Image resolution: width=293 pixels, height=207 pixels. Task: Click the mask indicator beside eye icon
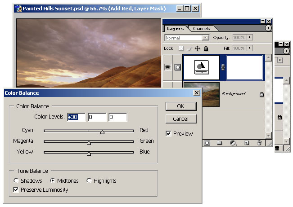[177, 67]
